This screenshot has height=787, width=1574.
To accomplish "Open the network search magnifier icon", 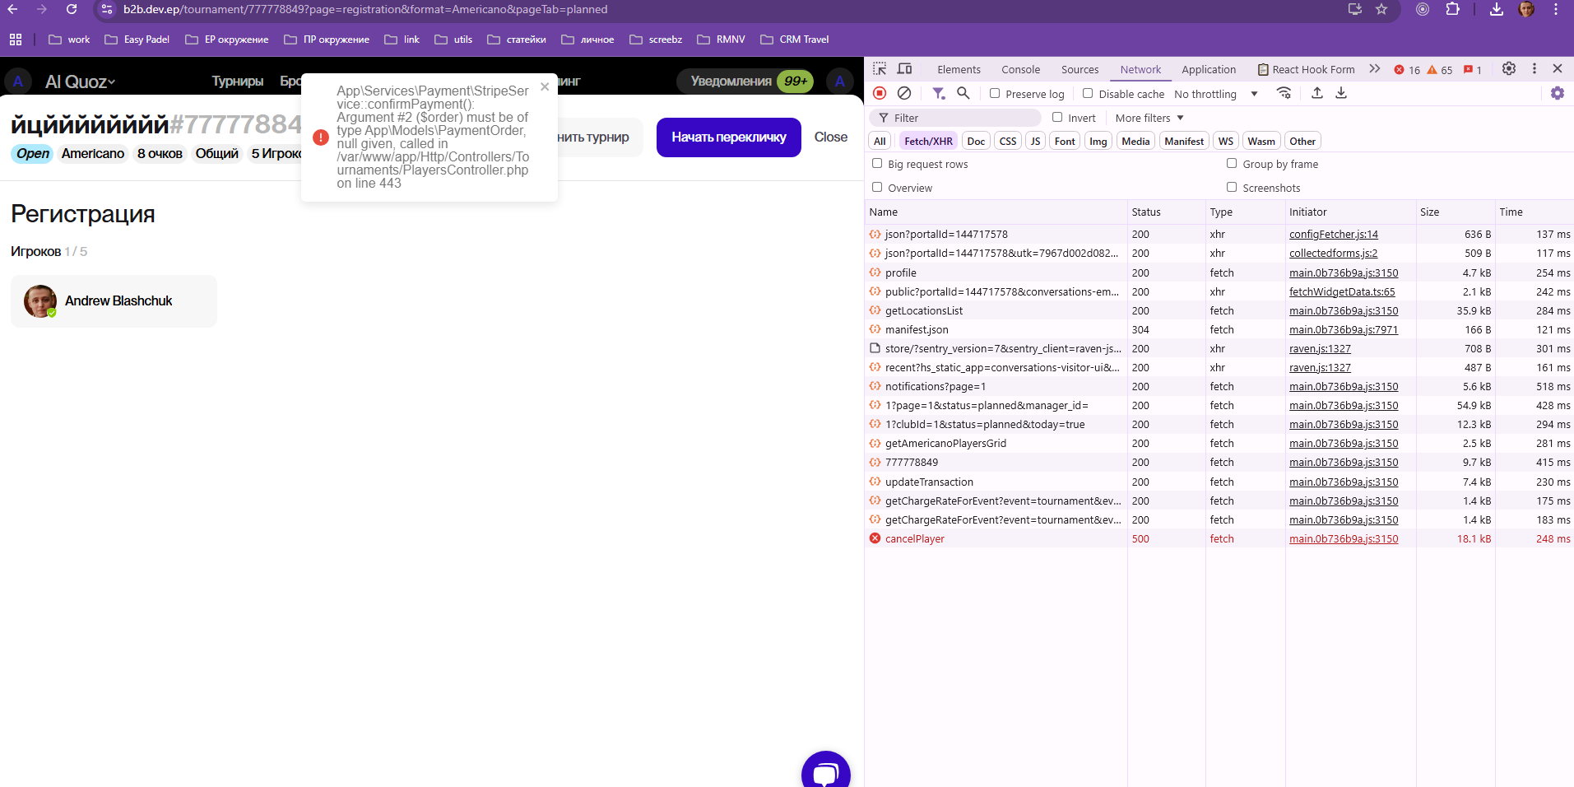I will coord(963,94).
